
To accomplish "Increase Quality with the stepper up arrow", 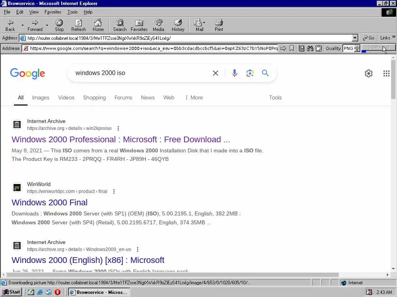I will point(357,47).
